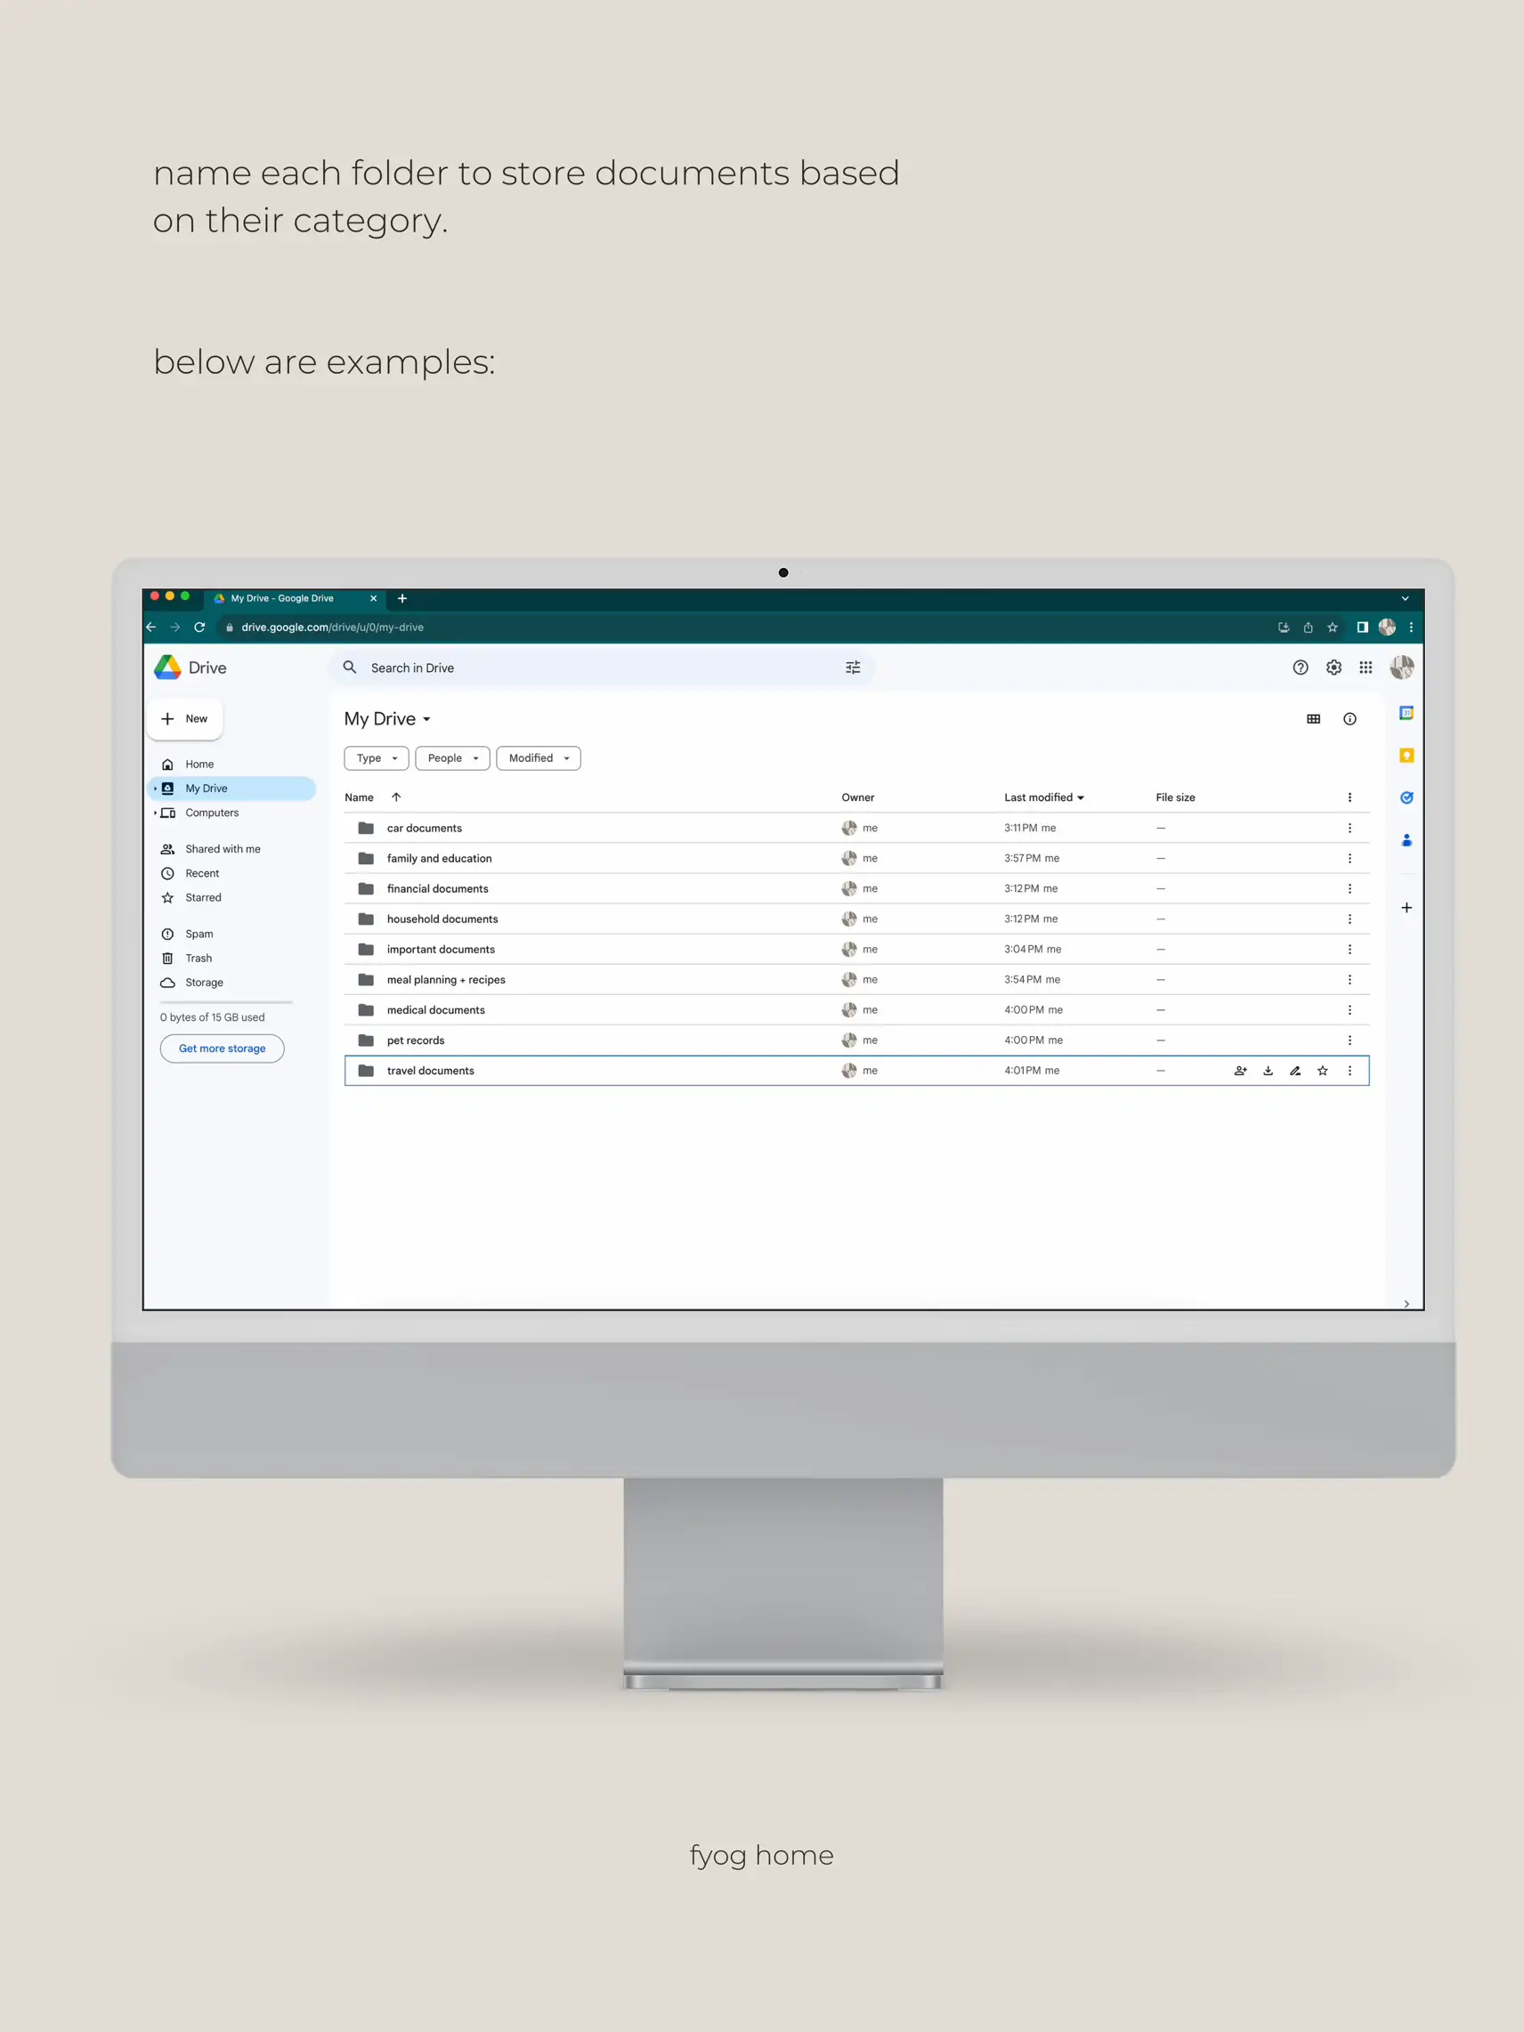Toggle the view details info panel
The image size is (1524, 2032).
click(x=1350, y=719)
